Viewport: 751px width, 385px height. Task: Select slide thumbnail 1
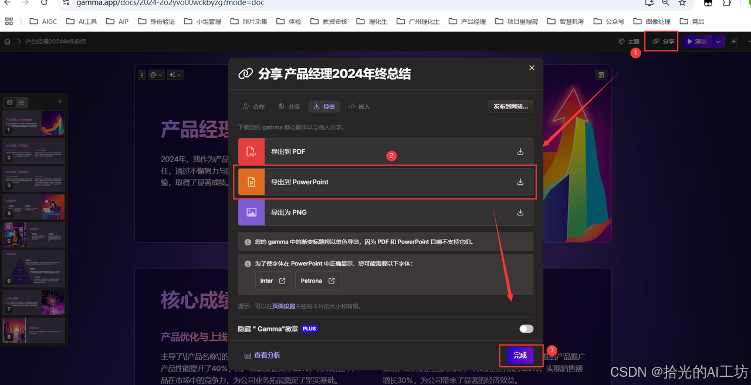(34, 123)
